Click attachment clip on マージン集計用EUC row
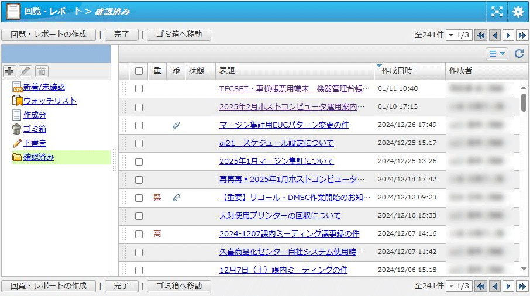Screen dimensions: 530x296 tap(176, 125)
